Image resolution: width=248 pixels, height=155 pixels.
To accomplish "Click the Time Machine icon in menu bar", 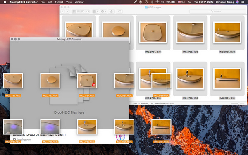I will pyautogui.click(x=146, y=2).
